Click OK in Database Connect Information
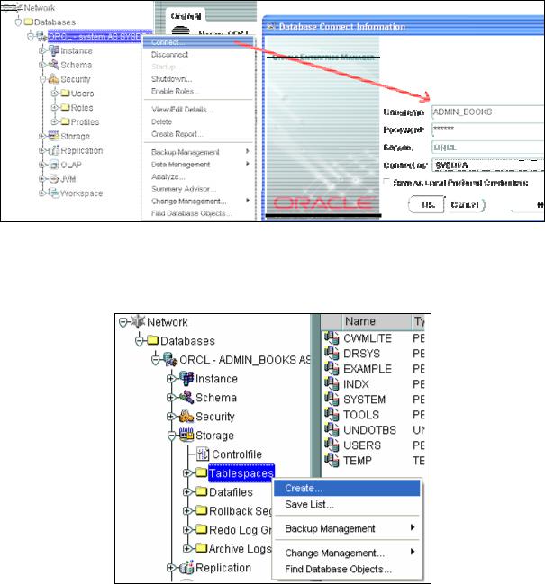The image size is (545, 584). point(427,205)
